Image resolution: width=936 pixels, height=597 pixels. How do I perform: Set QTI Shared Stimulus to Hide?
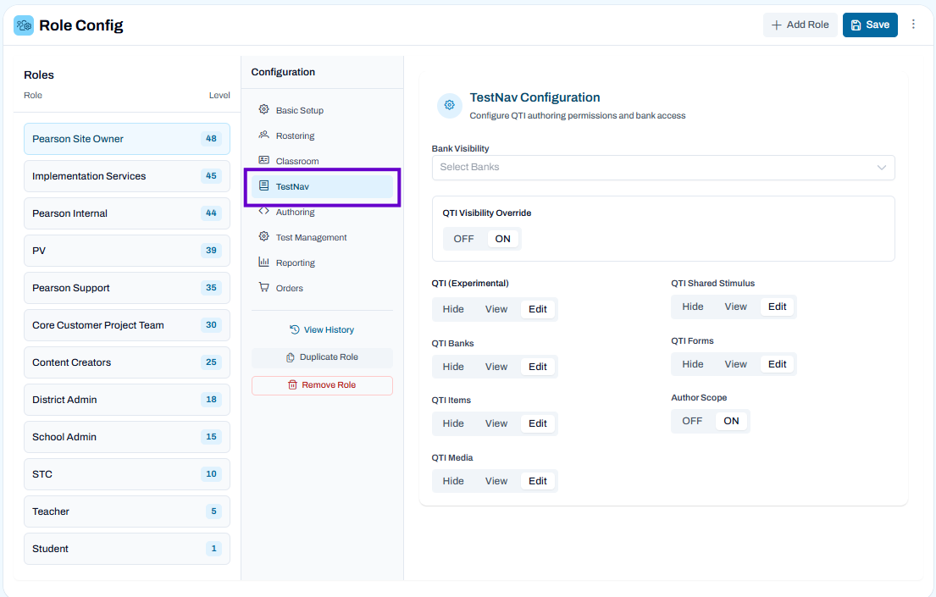[692, 307]
